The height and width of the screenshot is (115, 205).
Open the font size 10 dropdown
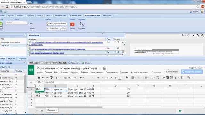(100, 78)
